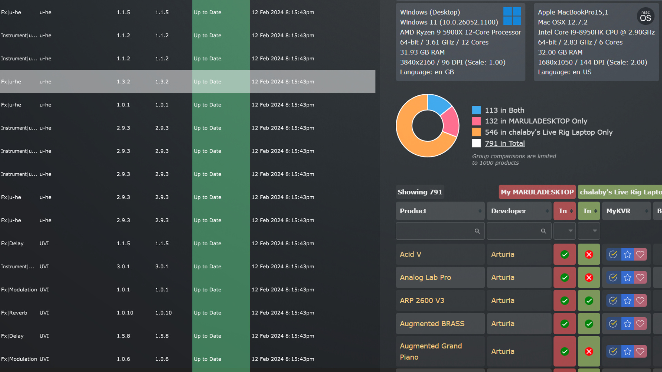This screenshot has height=372, width=662.
Task: Click the green check in ARP 2600 V3's Live Rig column
Action: tap(589, 301)
